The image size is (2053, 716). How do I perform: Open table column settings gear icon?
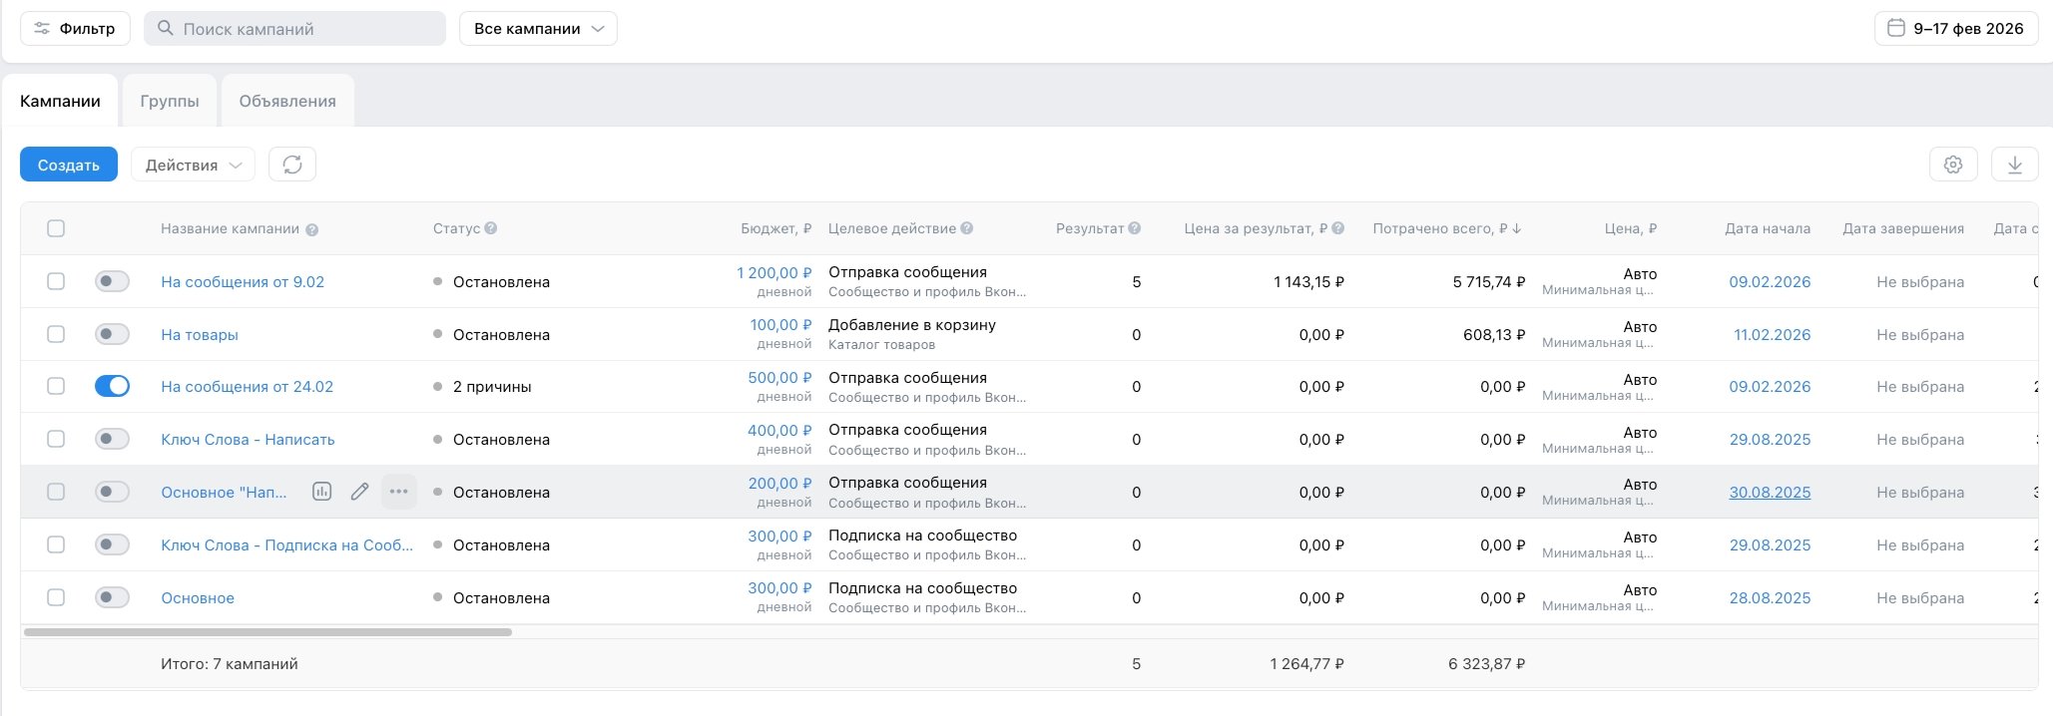1953,165
